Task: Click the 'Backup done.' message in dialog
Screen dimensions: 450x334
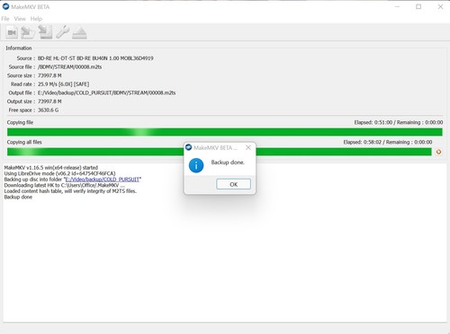Action: [x=228, y=163]
